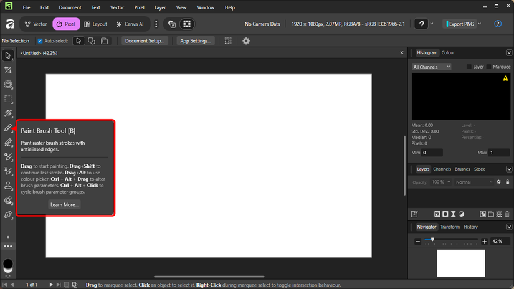
Task: Expand the Export PNG dropdown arrow
Action: click(480, 24)
